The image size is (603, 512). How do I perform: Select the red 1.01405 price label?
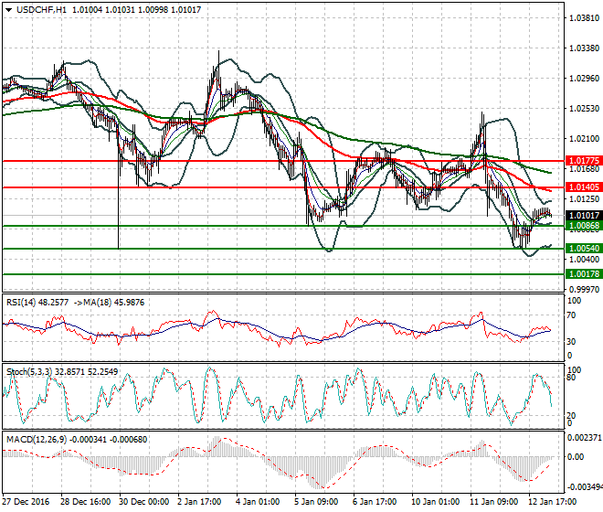(x=581, y=187)
